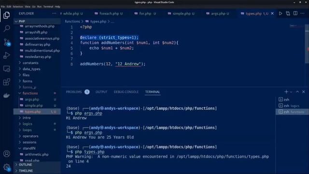Close the types.php editor tab
The width and height of the screenshot is (309, 174).
point(272,14)
